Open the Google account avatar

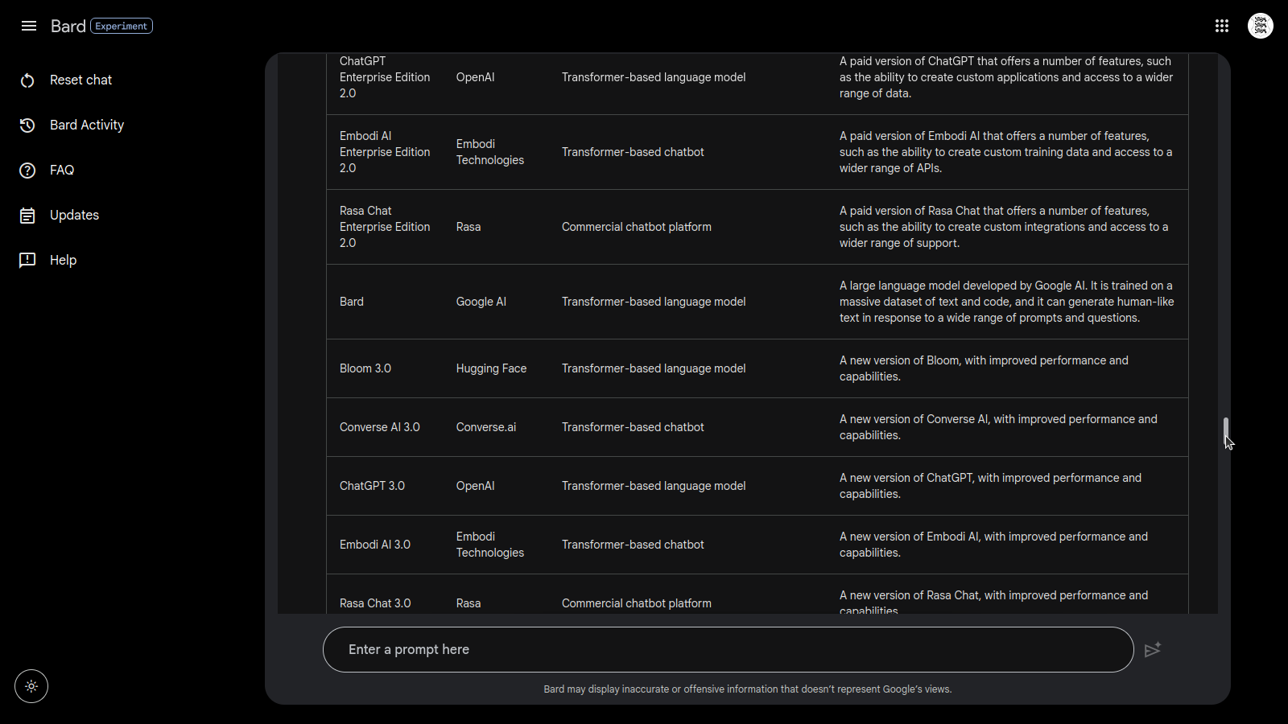[1261, 26]
